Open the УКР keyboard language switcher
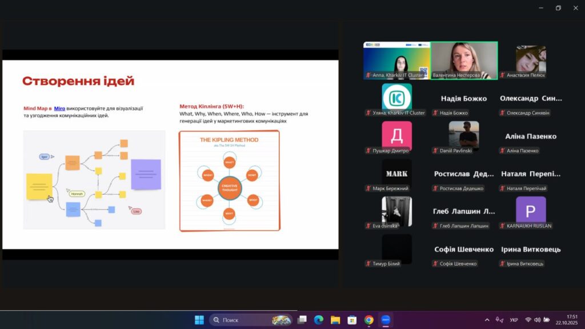585x329 pixels. (x=514, y=320)
